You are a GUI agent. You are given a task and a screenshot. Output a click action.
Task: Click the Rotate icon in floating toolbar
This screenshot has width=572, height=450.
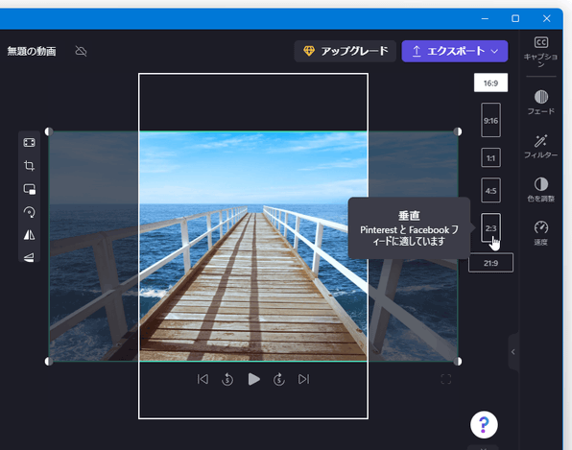click(29, 212)
